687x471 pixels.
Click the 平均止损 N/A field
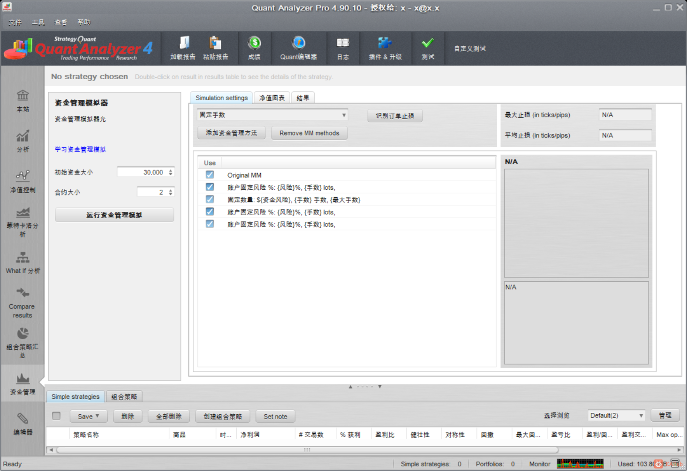[625, 135]
